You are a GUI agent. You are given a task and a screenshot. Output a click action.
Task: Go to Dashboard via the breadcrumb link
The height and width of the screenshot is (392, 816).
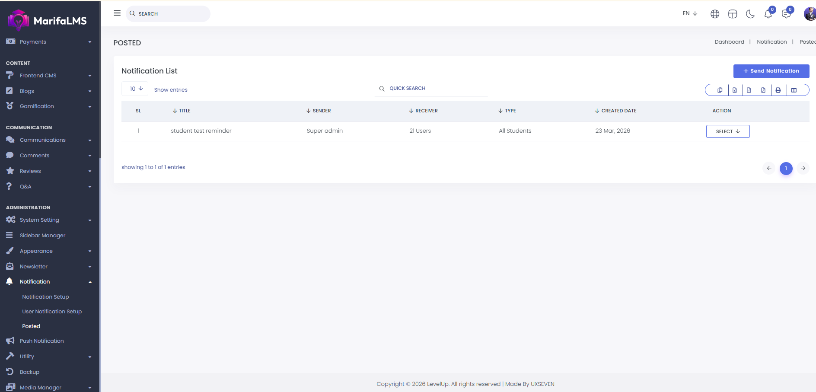[x=729, y=42]
